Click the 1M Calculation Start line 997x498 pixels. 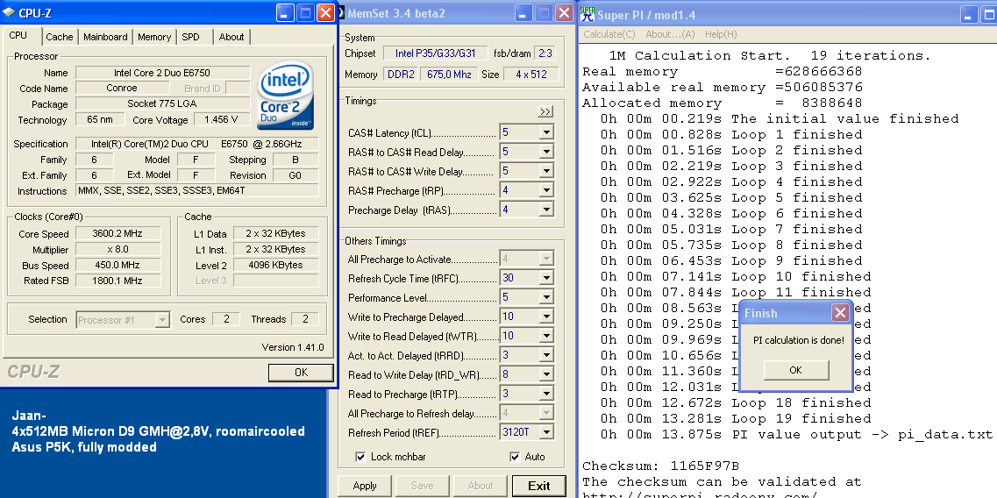point(770,56)
